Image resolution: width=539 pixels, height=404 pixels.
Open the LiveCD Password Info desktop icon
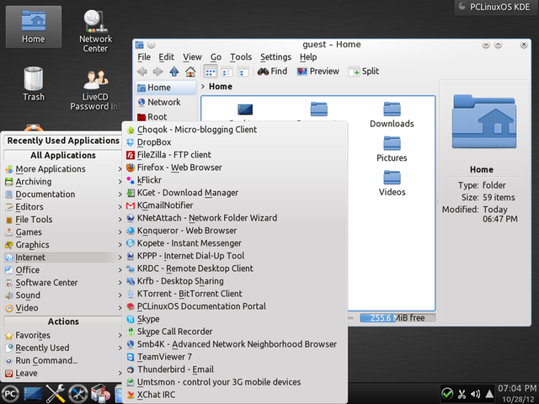[95, 90]
